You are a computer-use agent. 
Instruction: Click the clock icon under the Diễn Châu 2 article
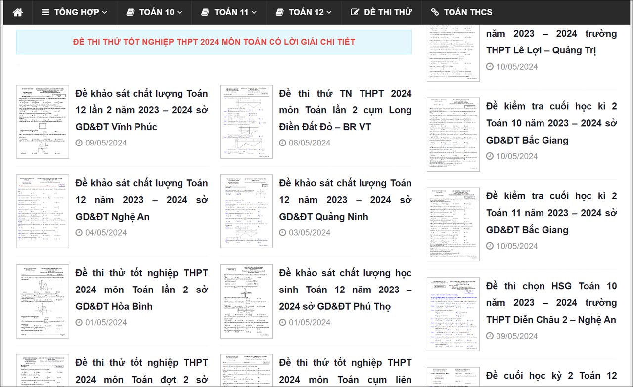coord(490,336)
